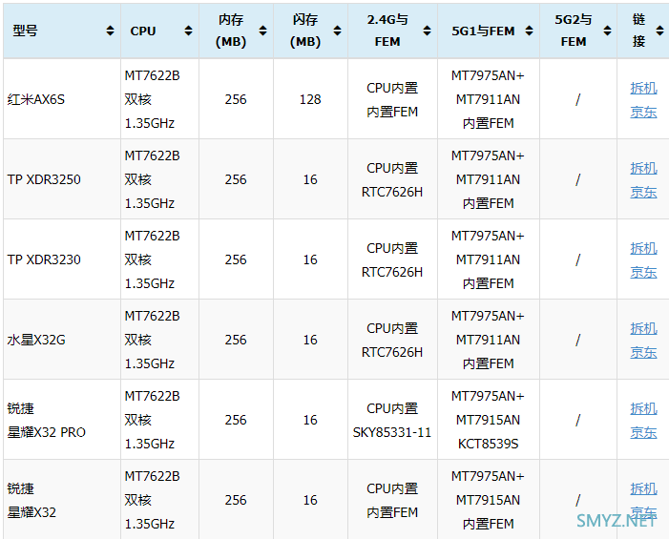This screenshot has height=539, width=669.
Task: Click the 型号 header label
Action: (25, 31)
